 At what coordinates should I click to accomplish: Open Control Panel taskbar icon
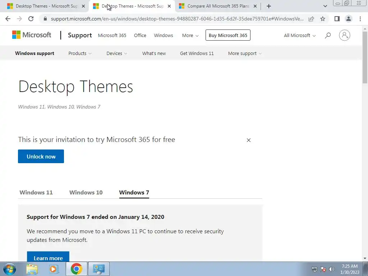98,269
